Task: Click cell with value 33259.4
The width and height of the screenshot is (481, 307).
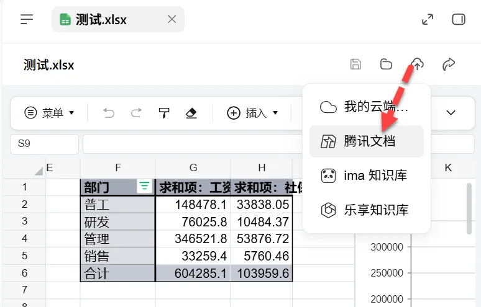Action: [193, 256]
